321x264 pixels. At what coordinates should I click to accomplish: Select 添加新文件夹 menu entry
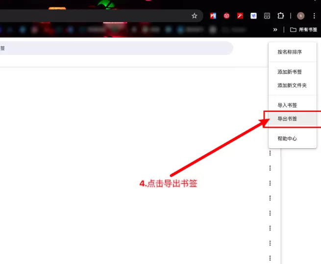click(292, 85)
